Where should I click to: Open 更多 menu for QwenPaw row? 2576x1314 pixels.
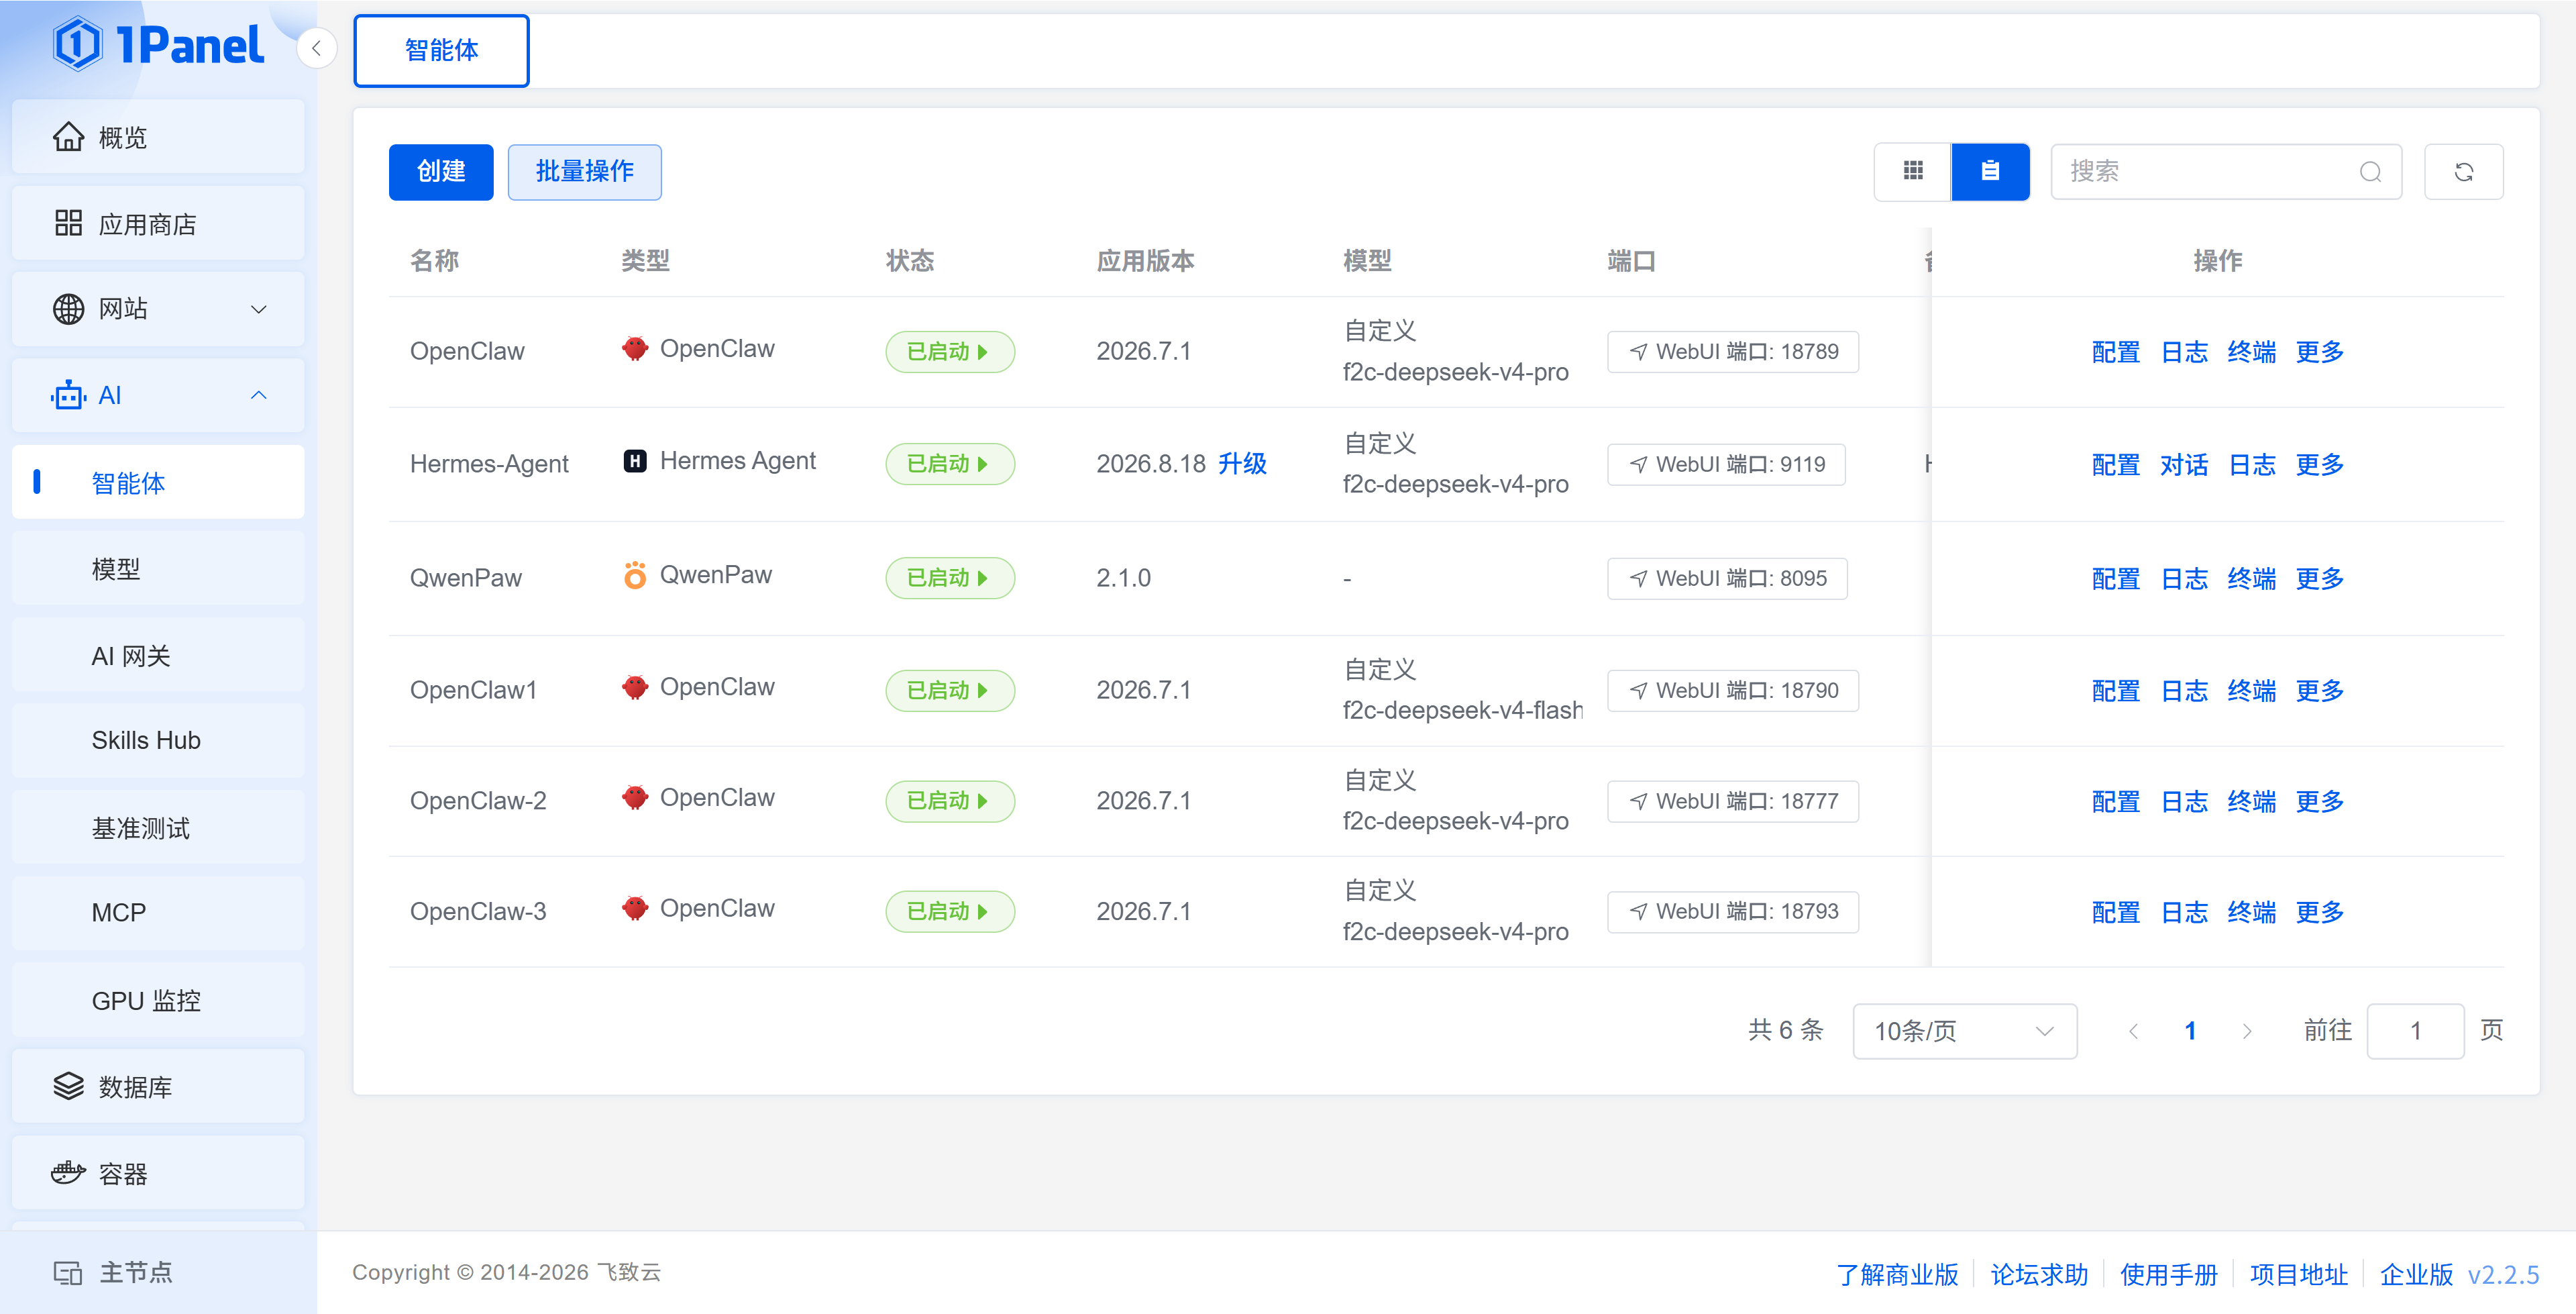(2319, 578)
